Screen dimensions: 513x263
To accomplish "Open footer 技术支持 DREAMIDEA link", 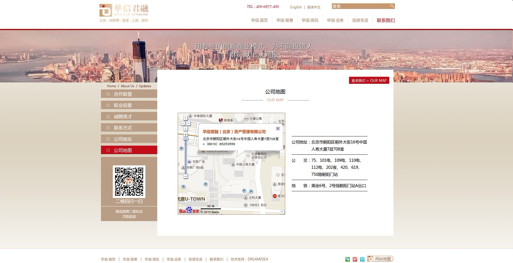I will tap(249, 259).
